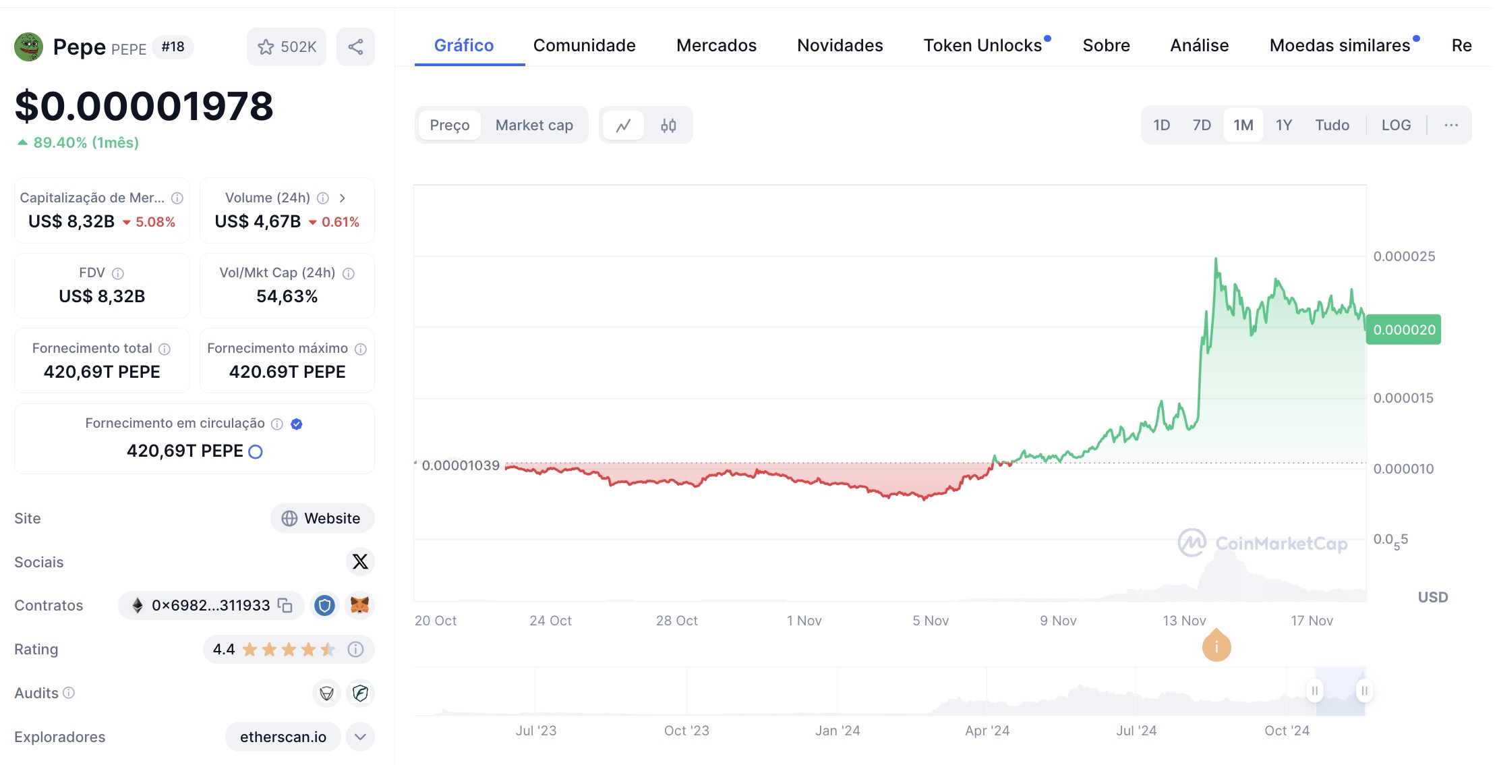Click the circulating supply progress ring
The height and width of the screenshot is (765, 1497).
256,451
